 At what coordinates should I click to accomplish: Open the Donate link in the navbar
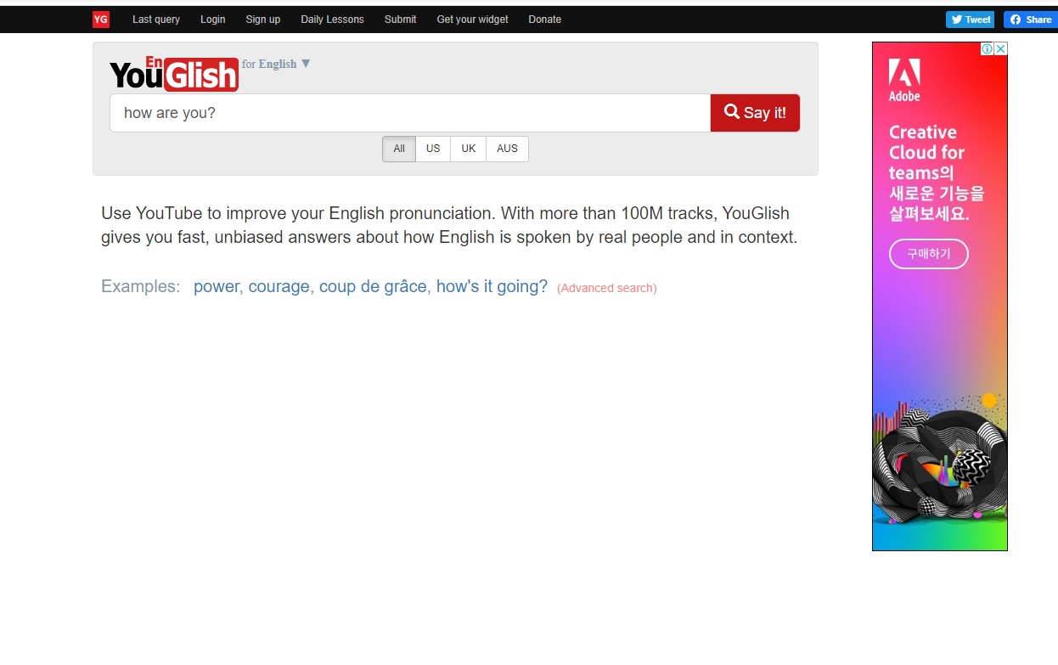point(544,20)
